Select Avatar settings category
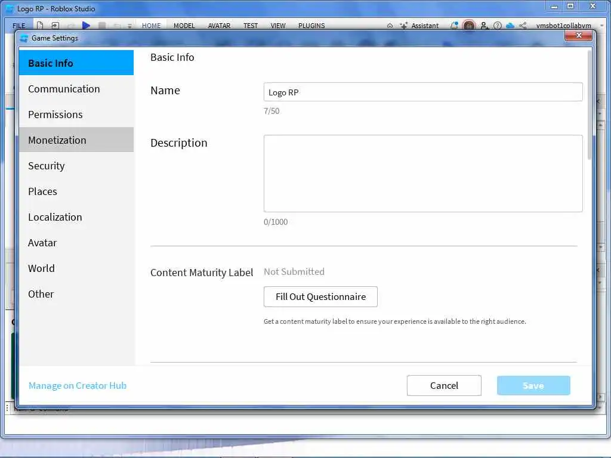 pyautogui.click(x=76, y=243)
